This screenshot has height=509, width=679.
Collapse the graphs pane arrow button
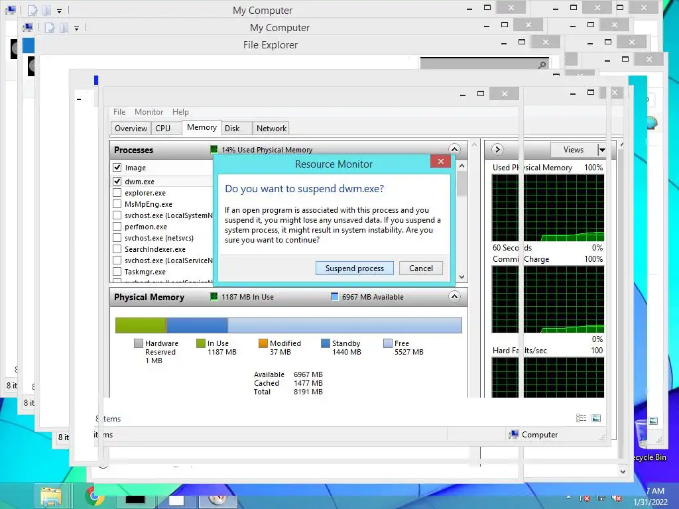coord(497,149)
